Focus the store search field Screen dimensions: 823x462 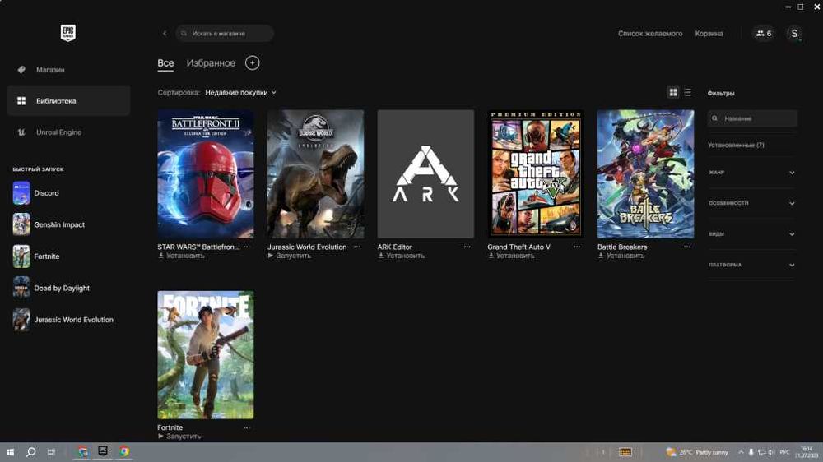[x=225, y=33]
